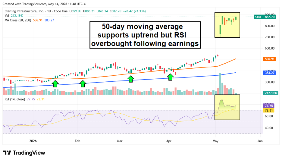Select the STRL ticker tag on price axis

point(258,17)
